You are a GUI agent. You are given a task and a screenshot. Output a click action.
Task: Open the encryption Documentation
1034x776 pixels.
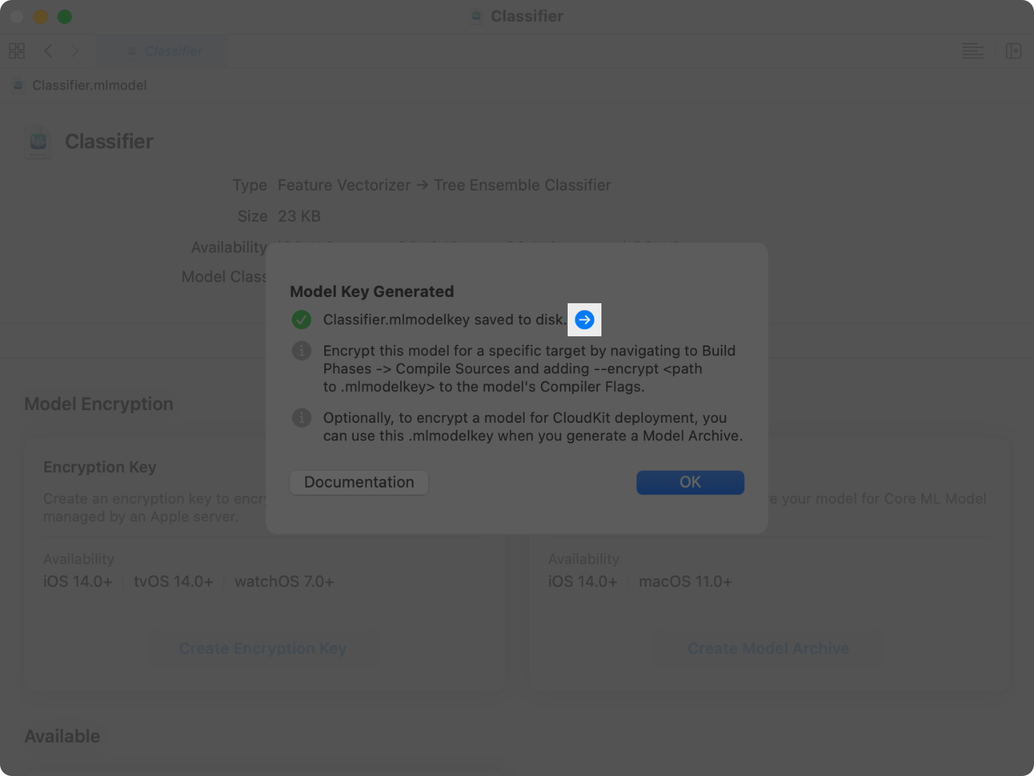point(358,482)
